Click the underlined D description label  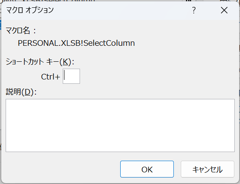[x=21, y=92]
